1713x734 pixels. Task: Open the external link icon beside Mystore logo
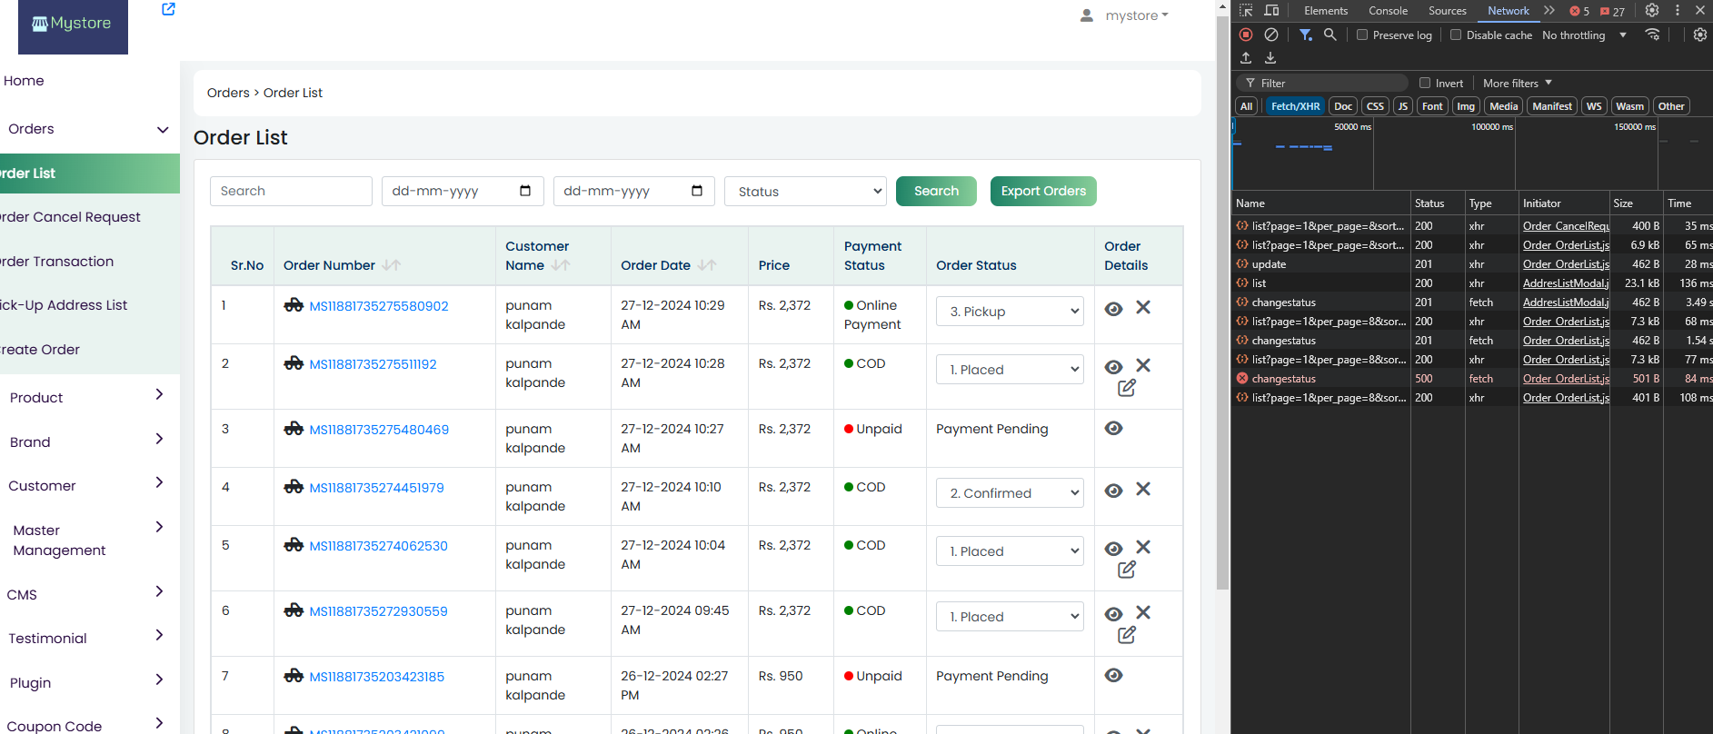click(x=168, y=9)
